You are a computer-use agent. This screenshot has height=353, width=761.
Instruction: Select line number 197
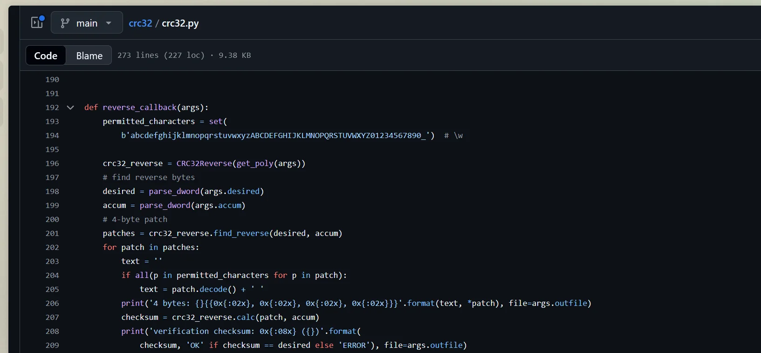point(52,178)
